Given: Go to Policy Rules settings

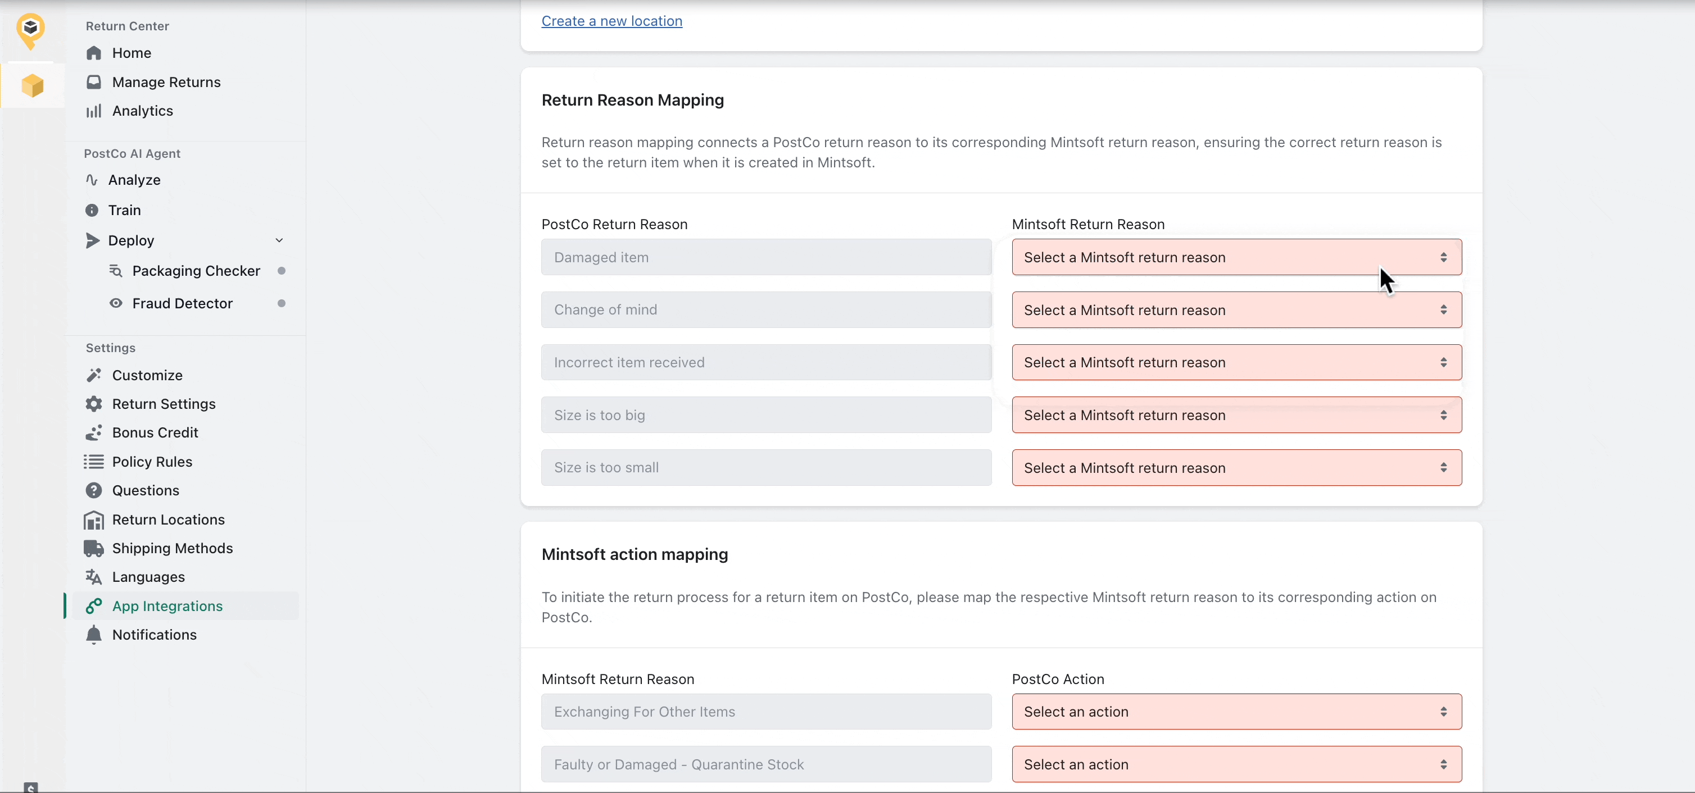Looking at the screenshot, I should pos(152,462).
